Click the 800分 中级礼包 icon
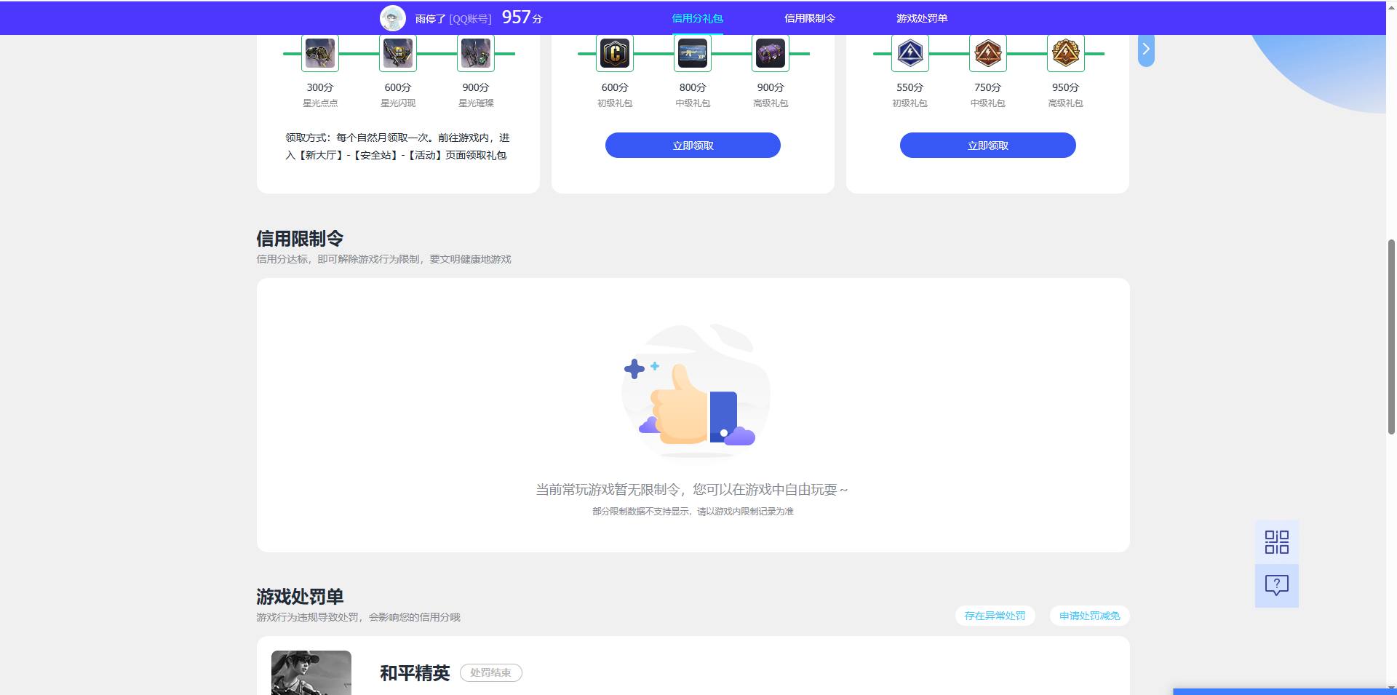This screenshot has width=1397, height=695. click(x=693, y=53)
